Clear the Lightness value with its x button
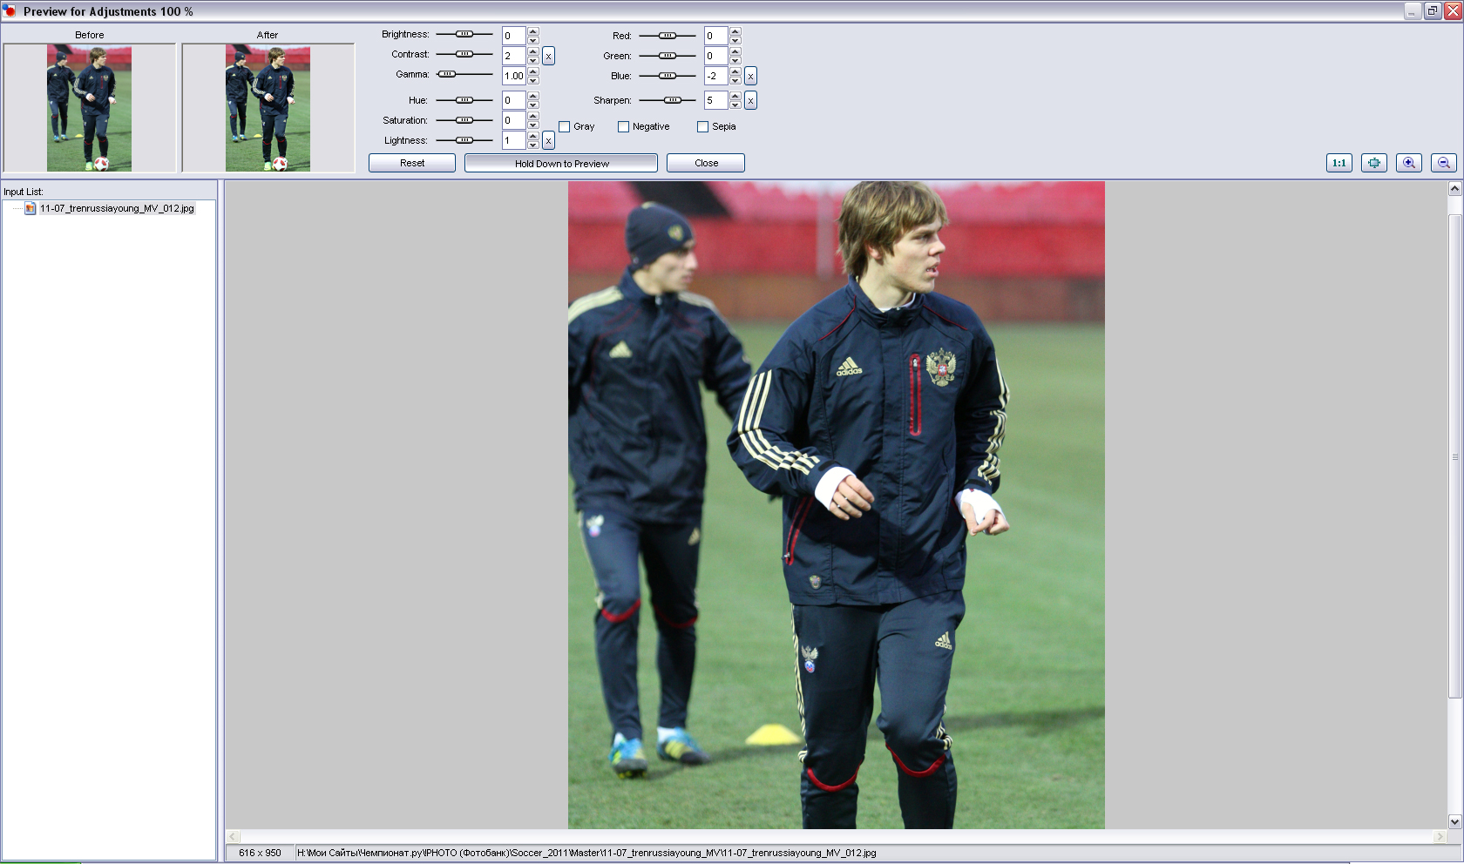The height and width of the screenshot is (864, 1464). pyautogui.click(x=548, y=140)
